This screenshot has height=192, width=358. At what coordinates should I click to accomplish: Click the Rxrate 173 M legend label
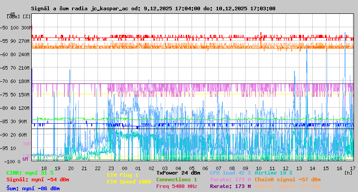pyautogui.click(x=230, y=186)
